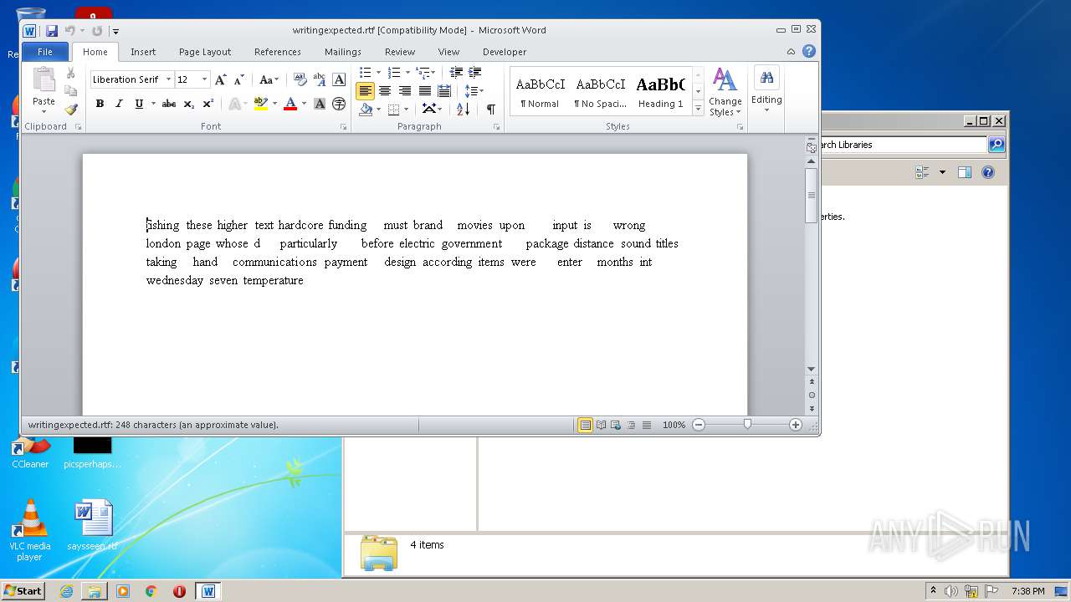Apply strikethrough to text
The width and height of the screenshot is (1071, 602).
click(169, 104)
